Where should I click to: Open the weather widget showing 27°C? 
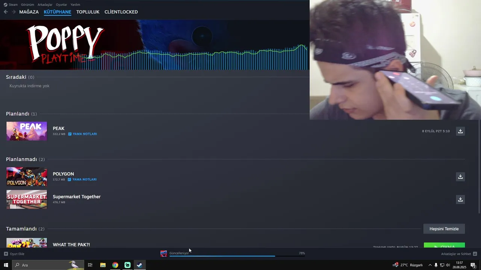[408, 265]
